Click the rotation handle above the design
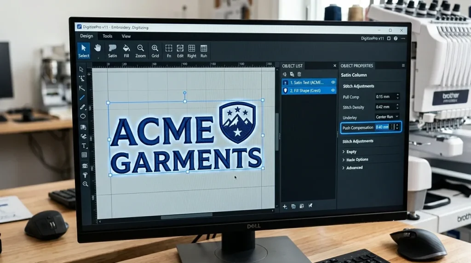Screen dimensions: 471x263 click(x=185, y=93)
